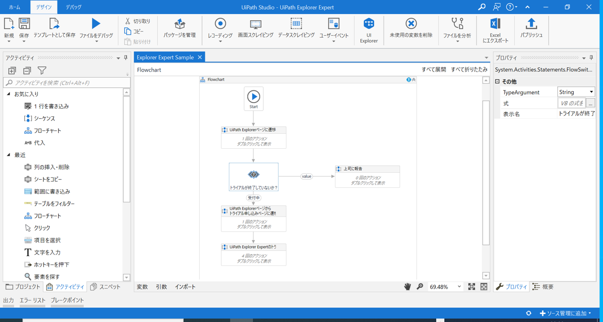Click 切り取り (Cut) in ribbon

138,21
